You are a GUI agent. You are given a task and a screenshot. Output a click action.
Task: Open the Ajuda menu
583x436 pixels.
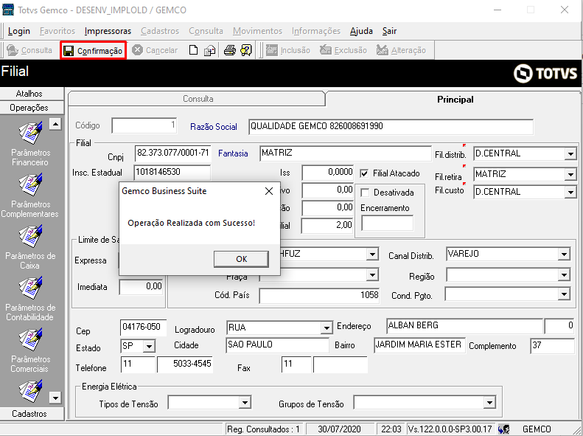pos(361,31)
